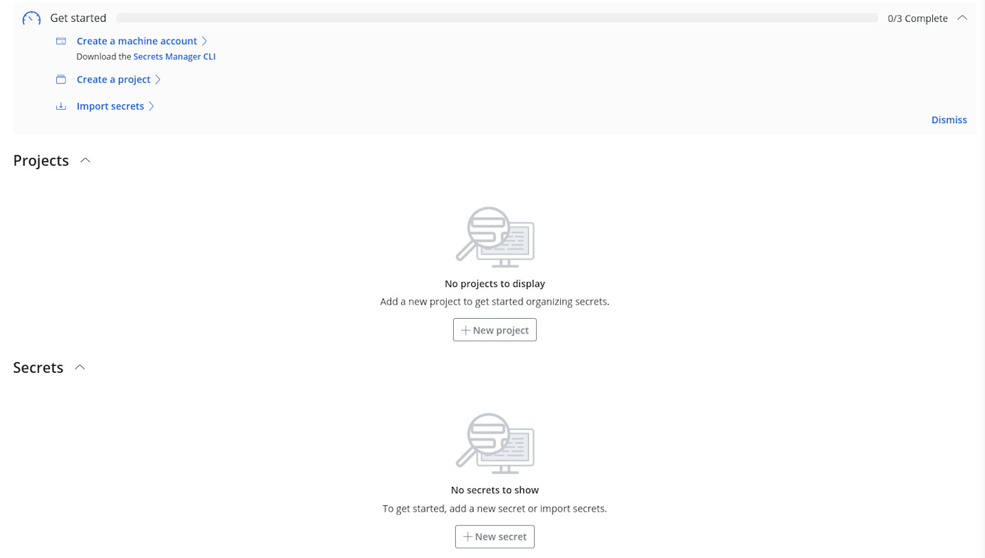Collapse the Projects section

[84, 160]
